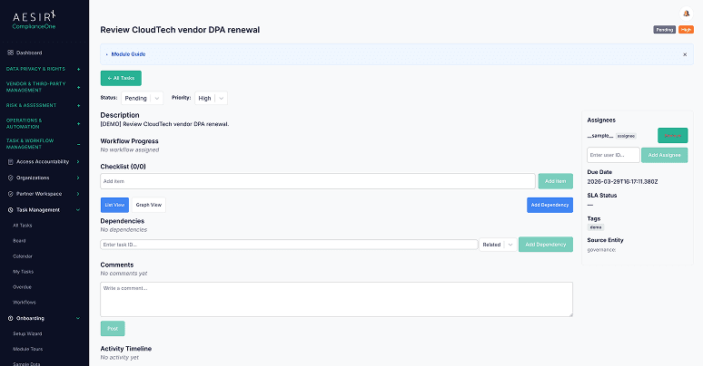
Task: Collapse Task & Workflow Management section
Action: [x=78, y=144]
